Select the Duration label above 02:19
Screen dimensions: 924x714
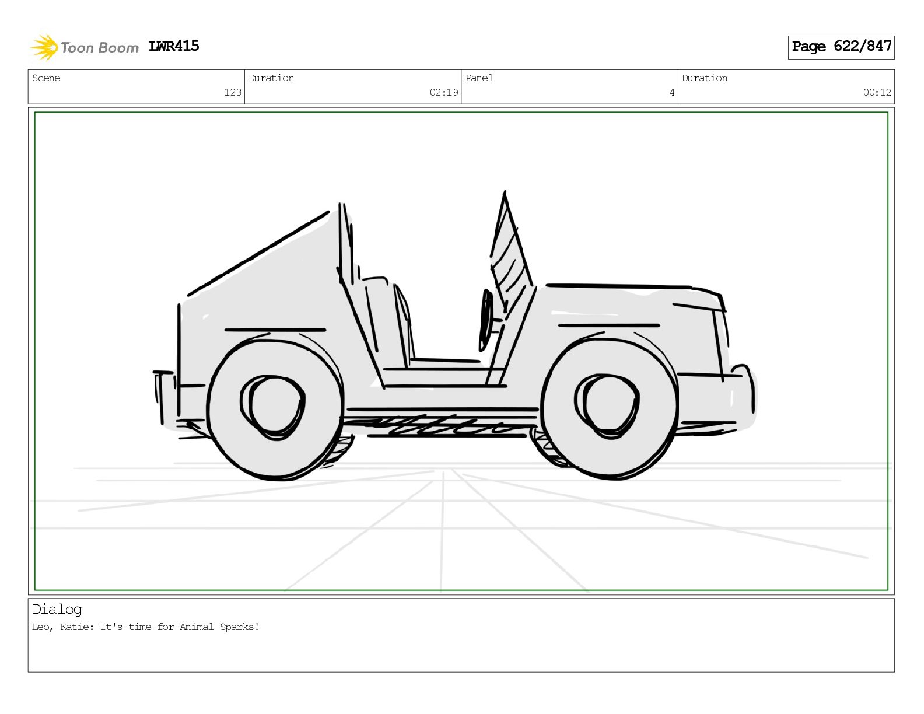271,78
